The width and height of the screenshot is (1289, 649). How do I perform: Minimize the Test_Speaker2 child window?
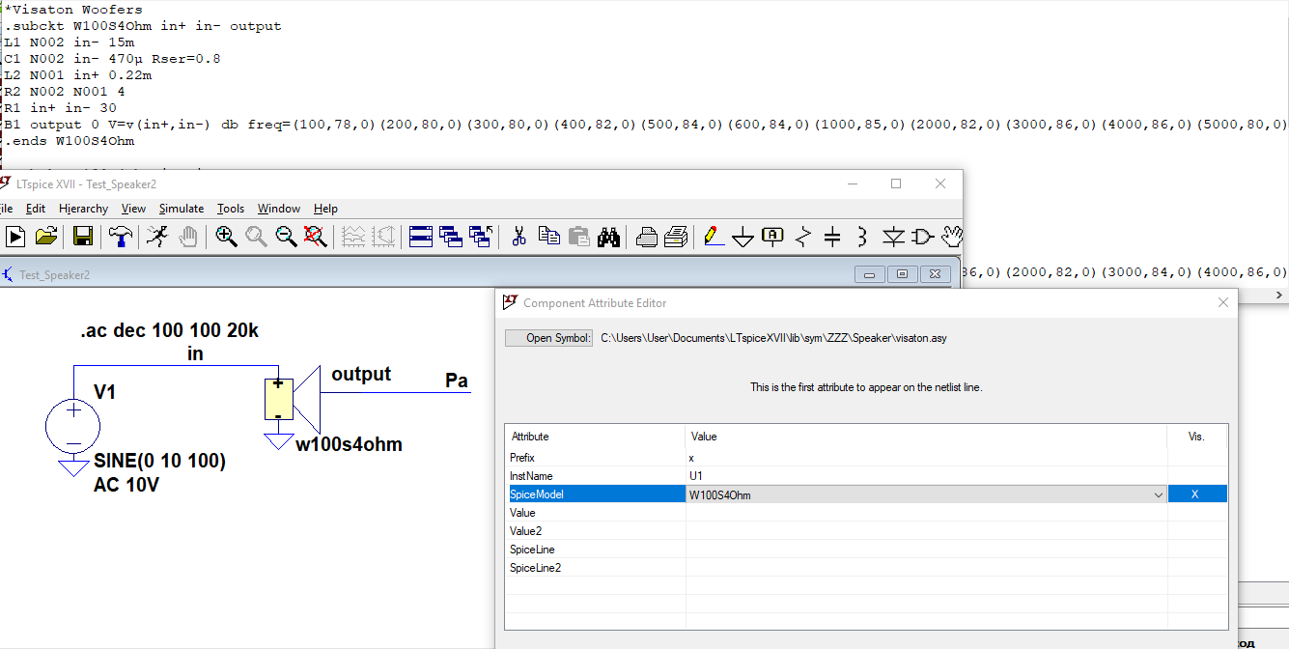point(870,274)
